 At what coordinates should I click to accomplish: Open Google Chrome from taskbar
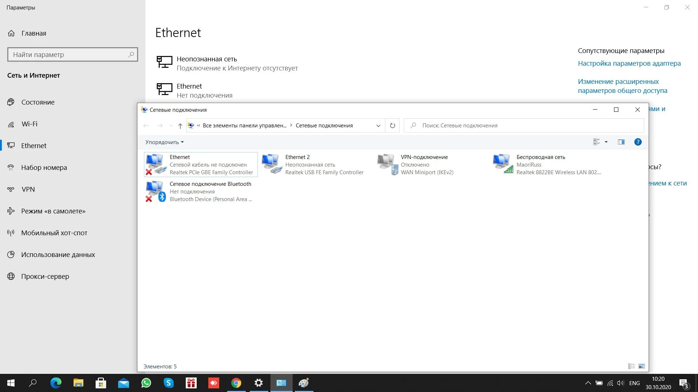[236, 383]
